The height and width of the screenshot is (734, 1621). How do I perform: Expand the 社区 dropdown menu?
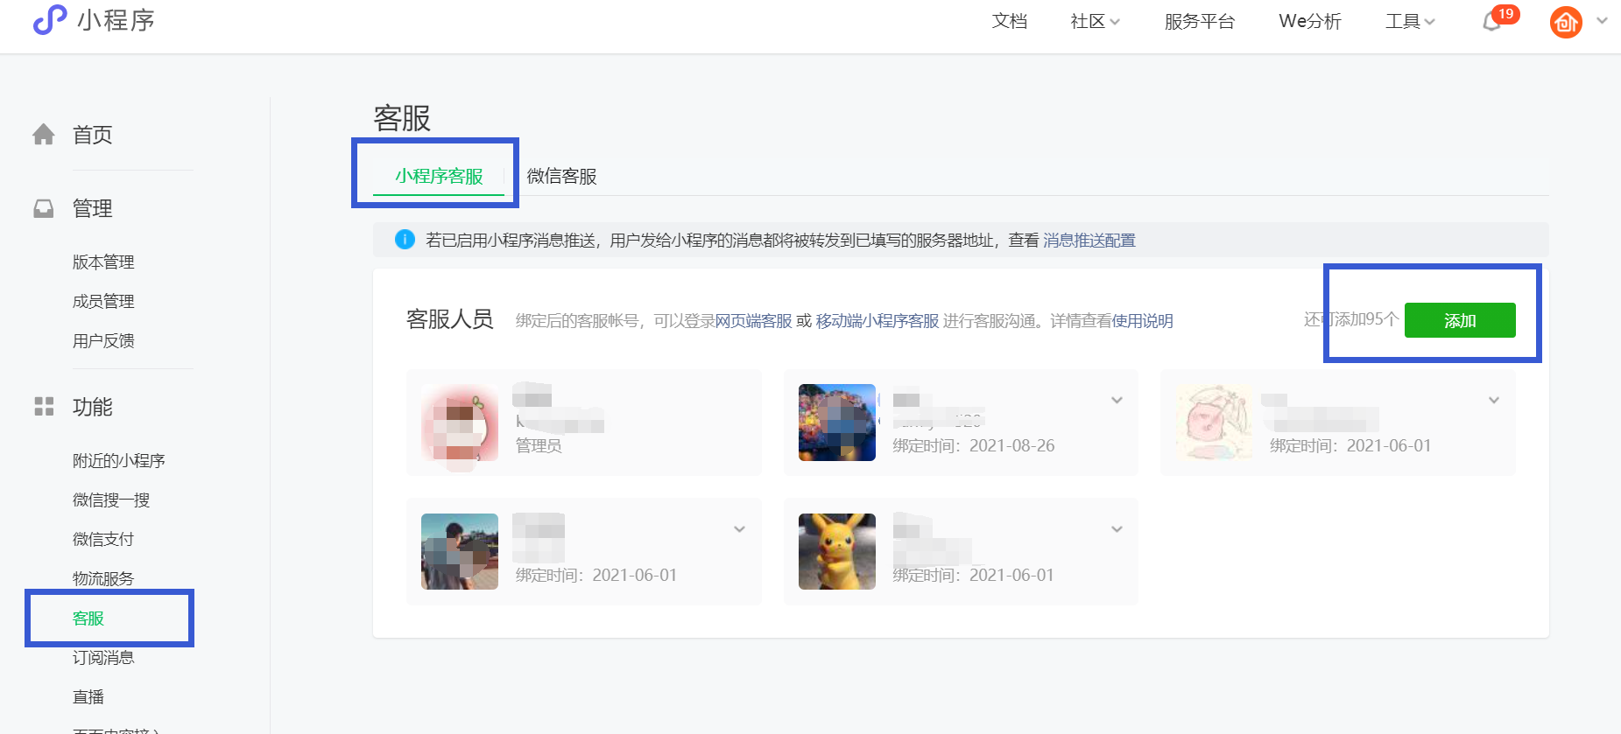point(1095,22)
